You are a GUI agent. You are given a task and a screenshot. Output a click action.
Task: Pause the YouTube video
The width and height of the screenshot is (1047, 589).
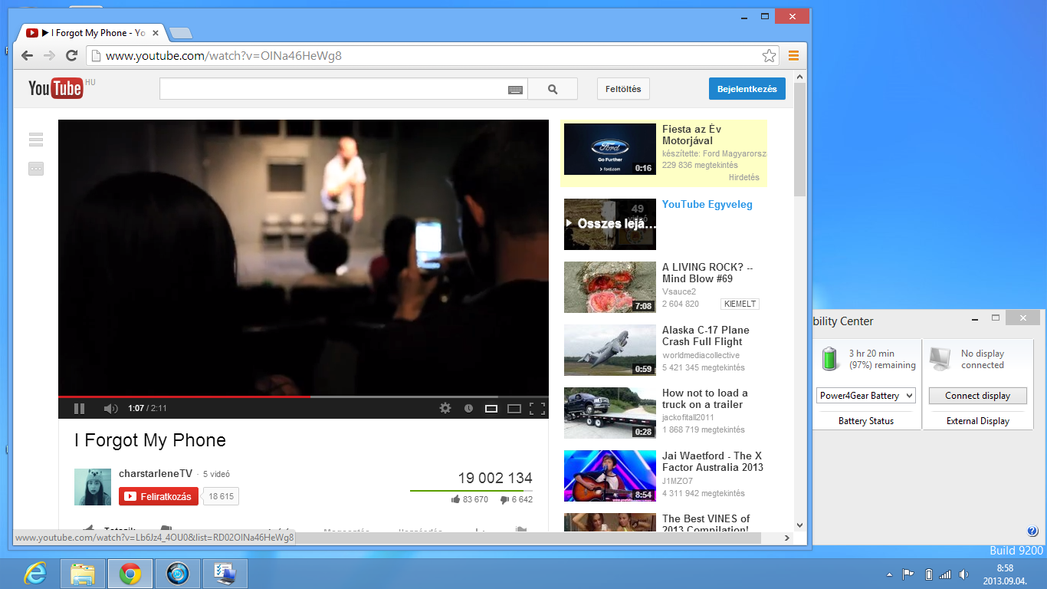(x=80, y=409)
